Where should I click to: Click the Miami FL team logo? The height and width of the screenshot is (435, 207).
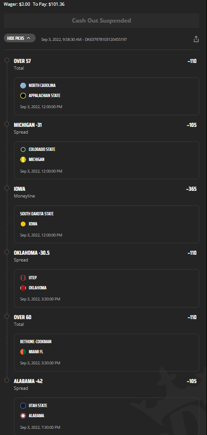point(23,352)
